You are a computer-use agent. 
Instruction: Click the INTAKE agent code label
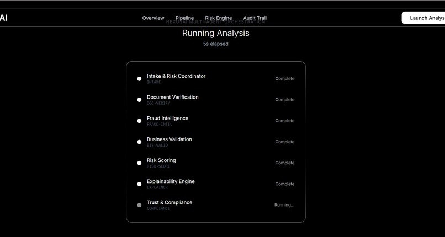[153, 82]
